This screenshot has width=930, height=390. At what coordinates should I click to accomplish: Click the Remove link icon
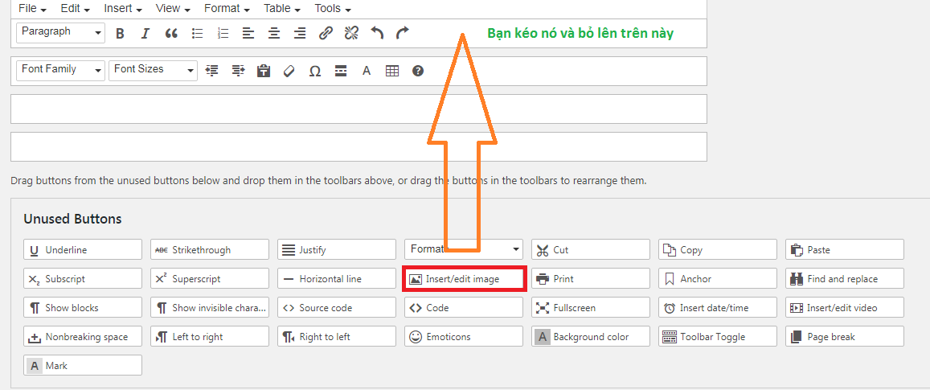point(351,33)
